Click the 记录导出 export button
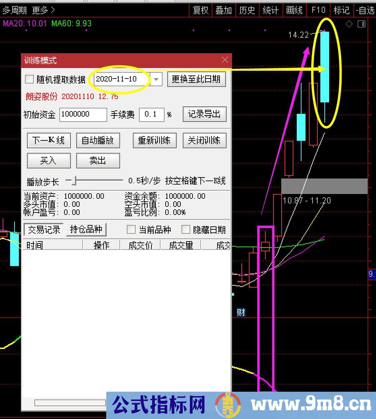 204,114
